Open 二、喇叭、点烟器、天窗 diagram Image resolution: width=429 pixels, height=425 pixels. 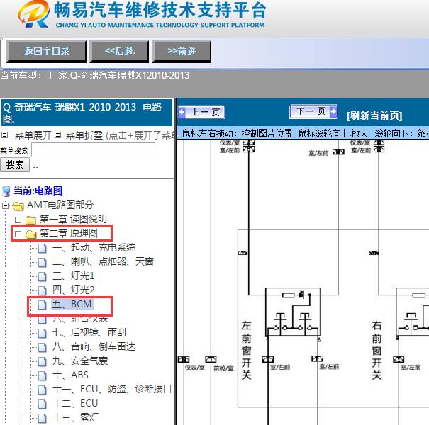pyautogui.click(x=103, y=262)
